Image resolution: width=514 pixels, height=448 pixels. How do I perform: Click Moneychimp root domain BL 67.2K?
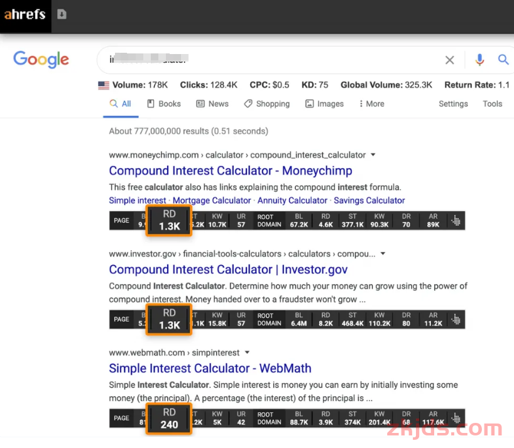pos(299,224)
